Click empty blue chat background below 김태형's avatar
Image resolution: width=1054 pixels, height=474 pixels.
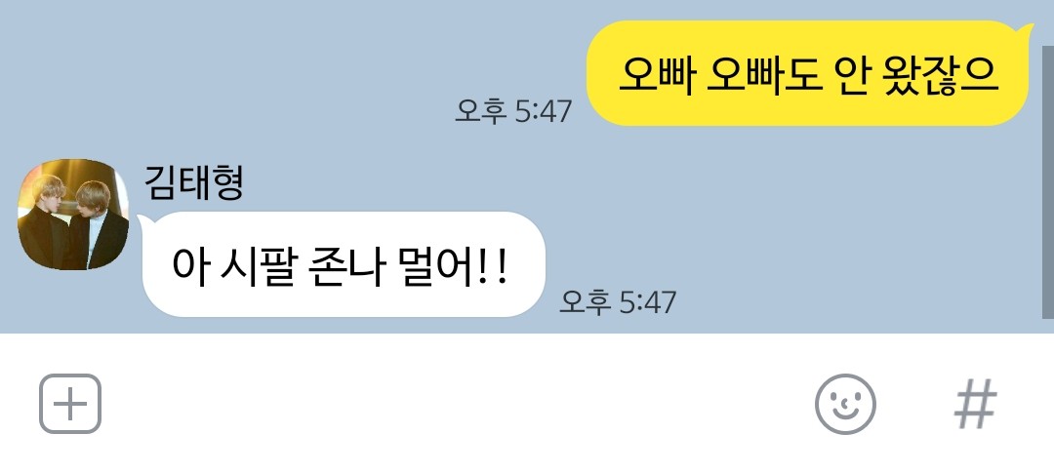coord(72,302)
